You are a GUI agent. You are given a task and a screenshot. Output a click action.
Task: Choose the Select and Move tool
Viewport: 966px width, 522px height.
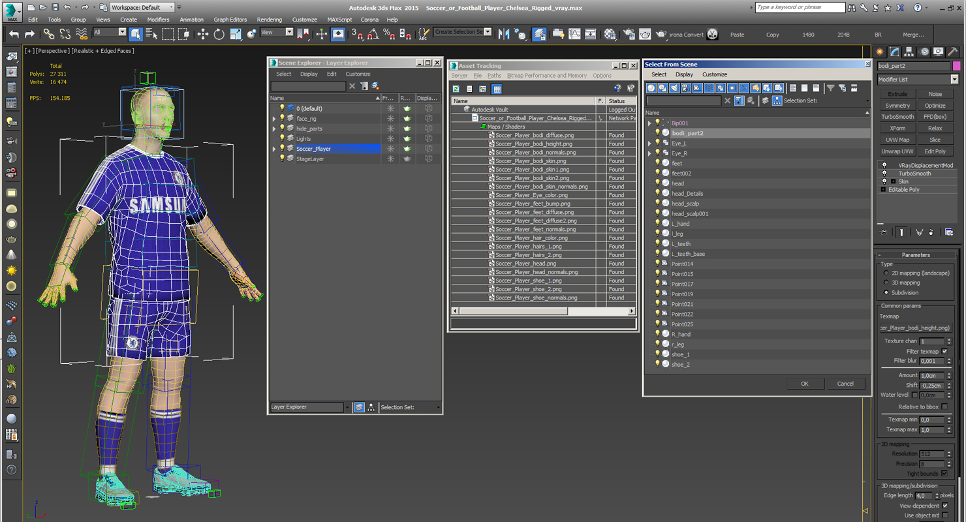pyautogui.click(x=203, y=34)
